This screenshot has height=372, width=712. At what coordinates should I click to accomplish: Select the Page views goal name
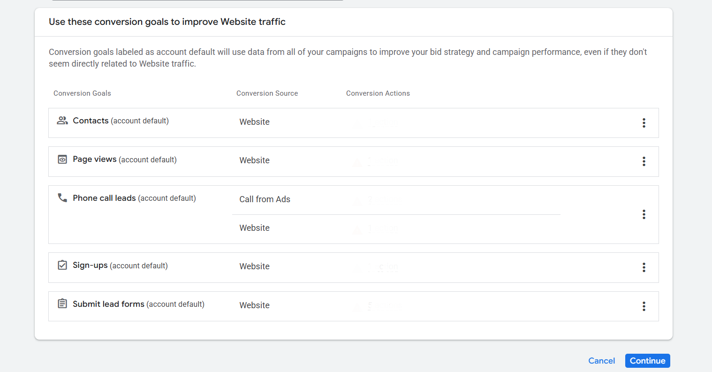click(x=95, y=159)
